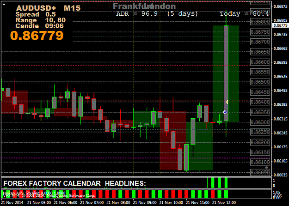
Task: Click the boxed 0.86600 level label
Action: [260, 62]
